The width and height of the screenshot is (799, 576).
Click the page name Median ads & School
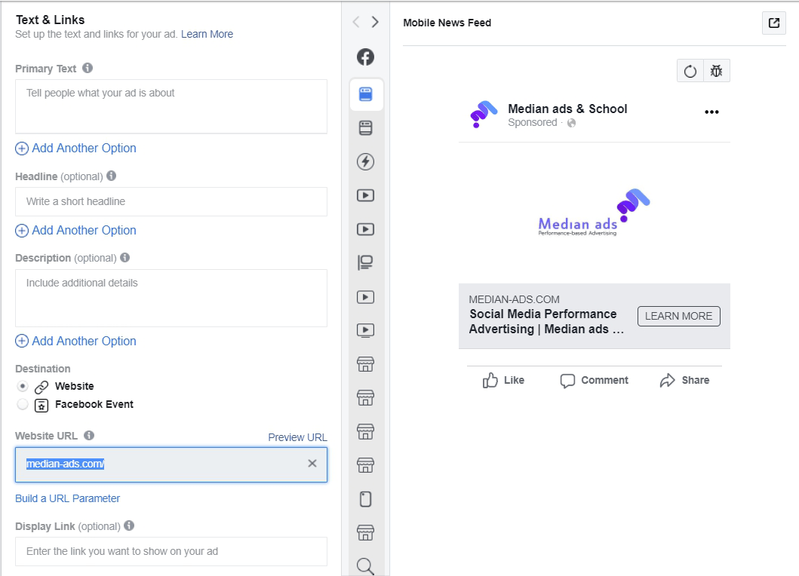coord(567,109)
